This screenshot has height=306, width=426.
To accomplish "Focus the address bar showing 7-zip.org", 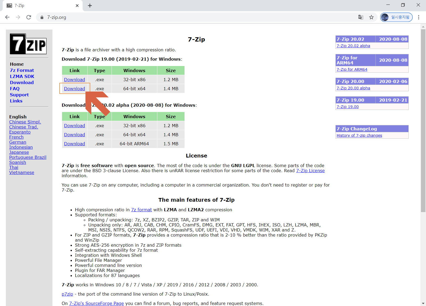I will [197, 17].
